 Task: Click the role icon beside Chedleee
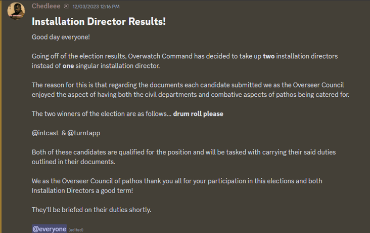66,7
